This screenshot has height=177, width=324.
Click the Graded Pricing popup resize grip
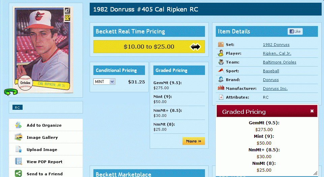315,173
